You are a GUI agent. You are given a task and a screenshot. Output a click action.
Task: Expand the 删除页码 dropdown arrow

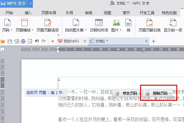click(x=170, y=93)
